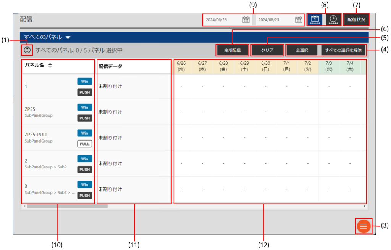Image resolution: width=391 pixels, height=250 pixels.
Task: Open the start date calendar picker icon
Action: 246,20
